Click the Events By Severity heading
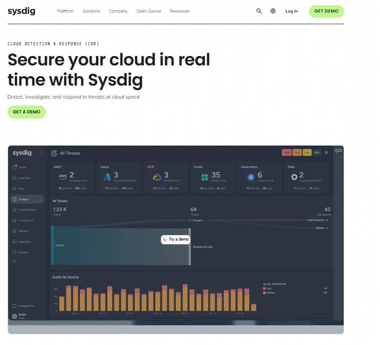The image size is (380, 345). coord(66,277)
